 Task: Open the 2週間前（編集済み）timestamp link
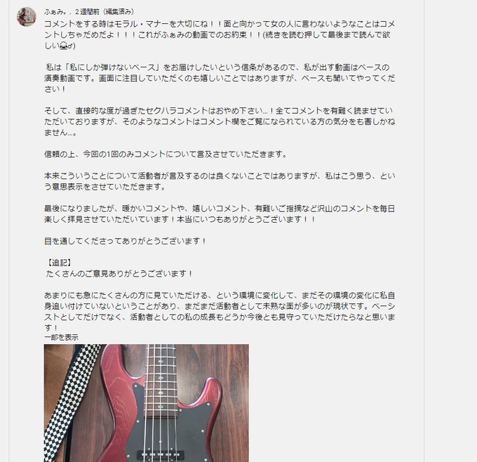pos(105,12)
